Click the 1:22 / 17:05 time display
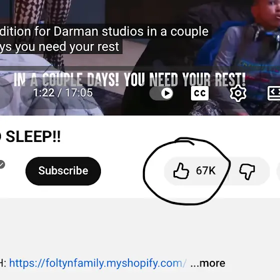Viewport: 280px width, 280px height. [63, 92]
